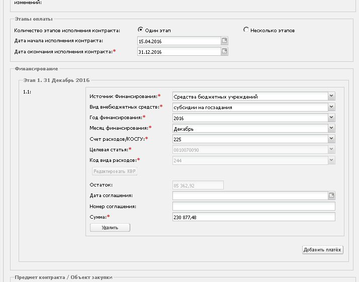Select the Несколько этапов radio button
The width and height of the screenshot is (359, 282).
[246, 30]
